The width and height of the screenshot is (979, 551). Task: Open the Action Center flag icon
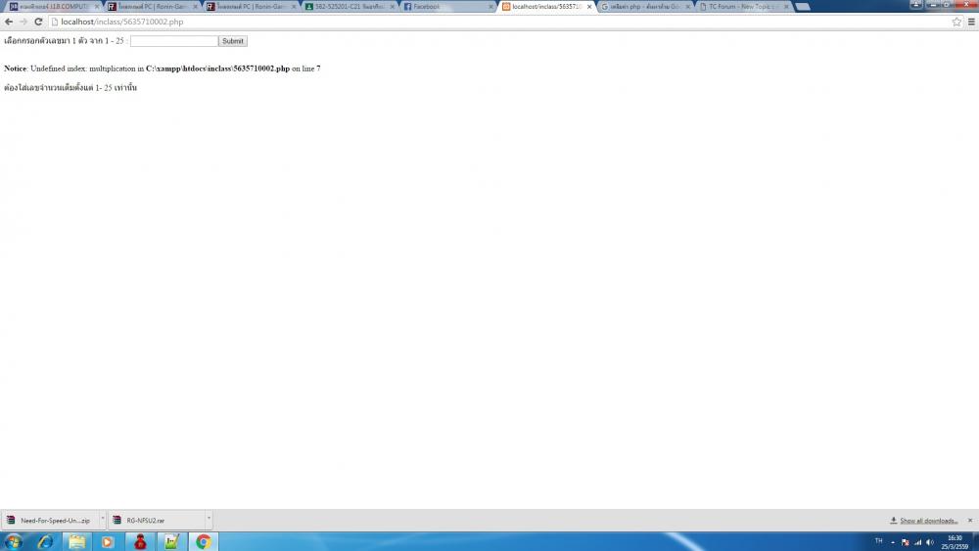click(905, 542)
